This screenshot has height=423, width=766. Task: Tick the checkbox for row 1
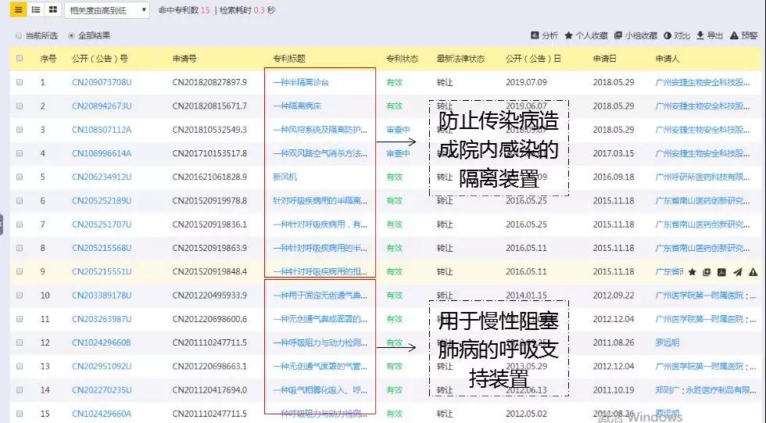click(x=20, y=82)
